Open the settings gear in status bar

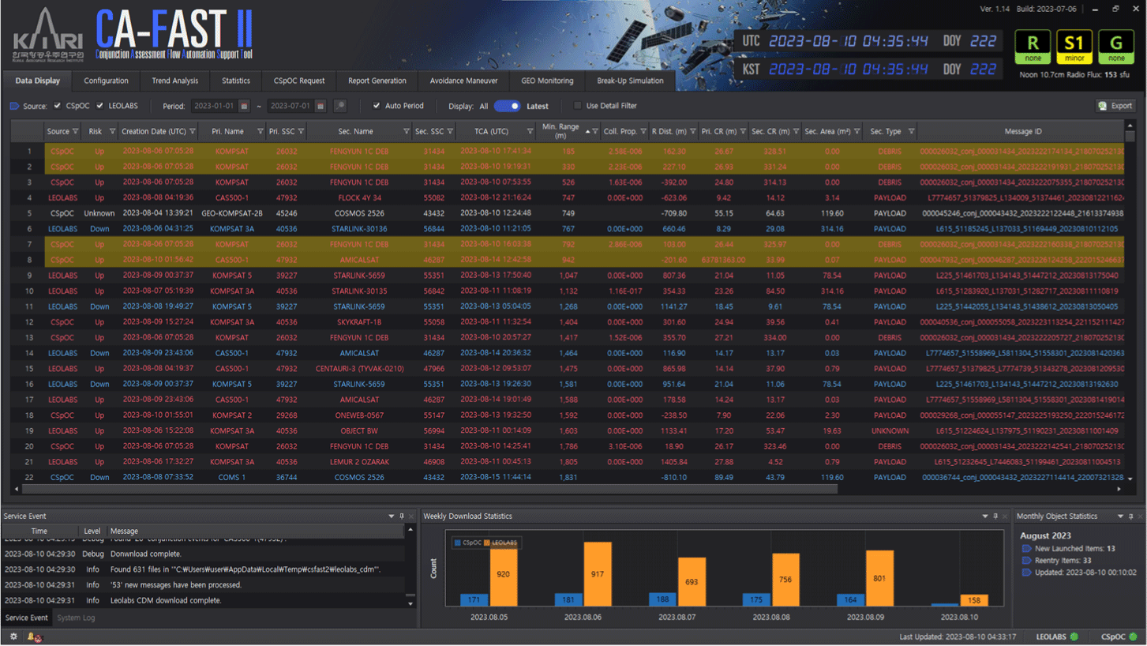pos(13,637)
